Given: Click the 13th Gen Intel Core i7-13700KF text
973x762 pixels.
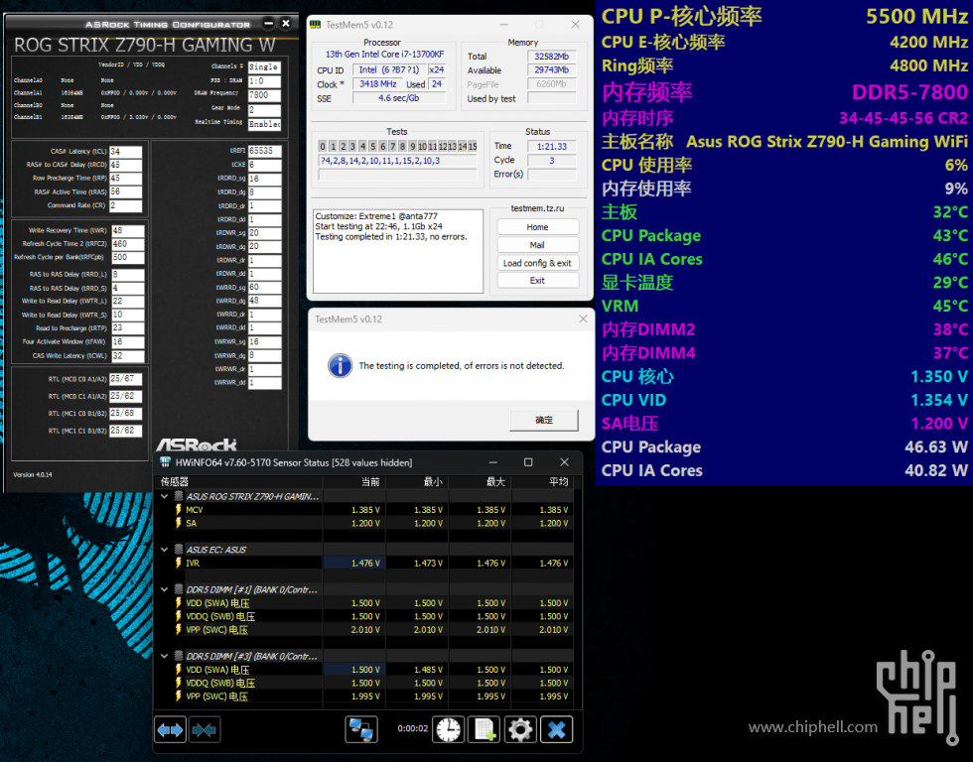Looking at the screenshot, I should point(385,55).
